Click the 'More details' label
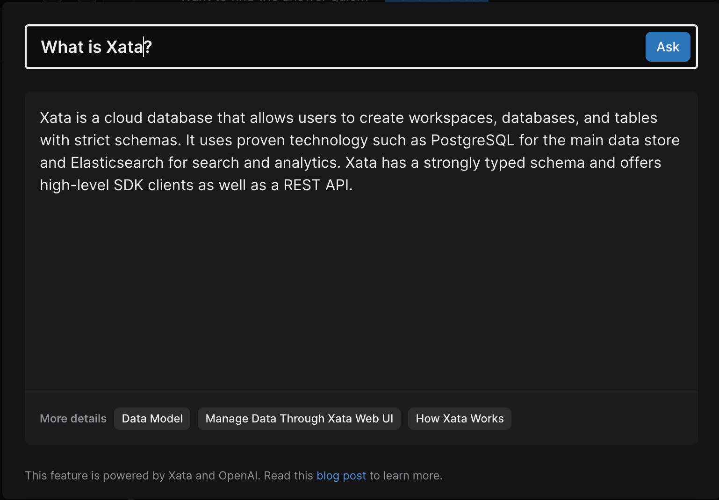This screenshot has width=719, height=500. pos(73,419)
